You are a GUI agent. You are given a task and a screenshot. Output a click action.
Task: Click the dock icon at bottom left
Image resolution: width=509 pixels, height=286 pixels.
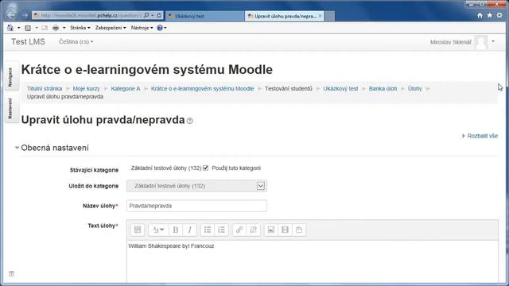point(11,274)
